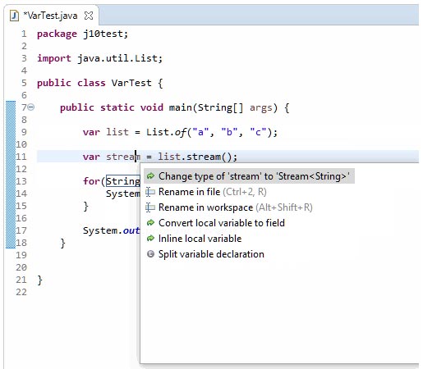The height and width of the screenshot is (369, 423).
Task: Select Split variable declaration proposal
Action: 211,254
